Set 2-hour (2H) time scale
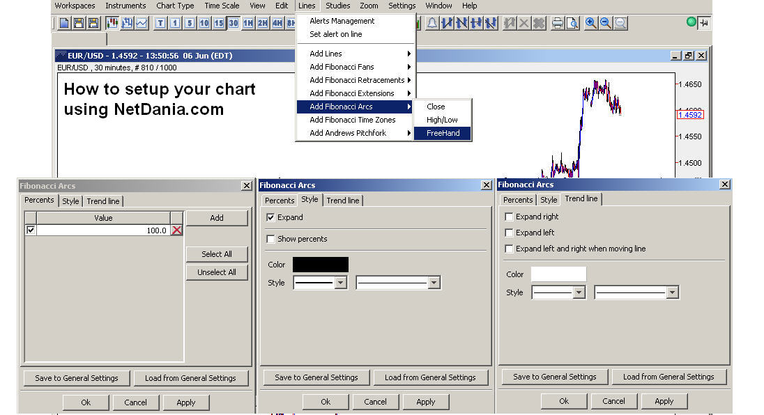Screen dimensions: 764x415 coord(263,23)
